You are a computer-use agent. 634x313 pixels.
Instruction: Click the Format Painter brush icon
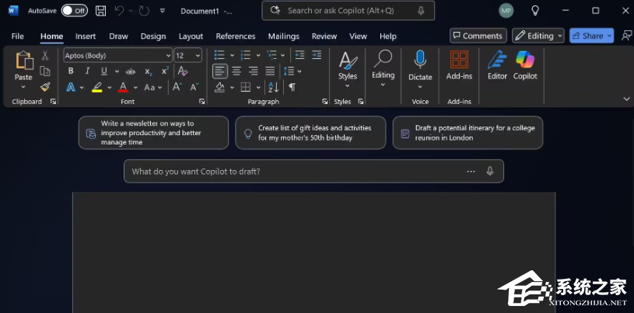pyautogui.click(x=45, y=87)
